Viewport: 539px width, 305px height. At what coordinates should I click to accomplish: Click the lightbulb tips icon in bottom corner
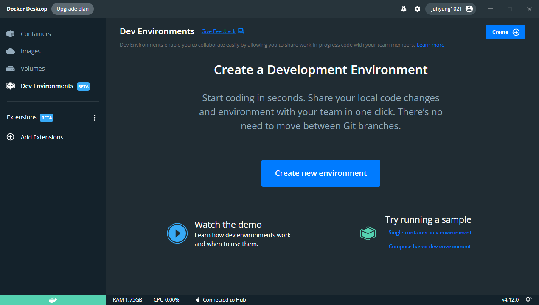click(529, 299)
